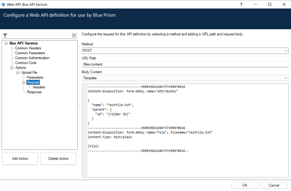This screenshot has height=191, width=291.
Task: Select the Response tree item
Action: pyautogui.click(x=34, y=92)
